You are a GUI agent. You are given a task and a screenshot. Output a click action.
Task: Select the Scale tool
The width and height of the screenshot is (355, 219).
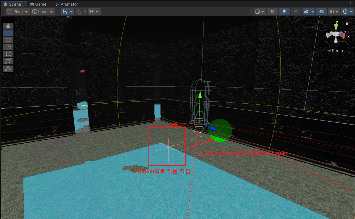coord(8,47)
